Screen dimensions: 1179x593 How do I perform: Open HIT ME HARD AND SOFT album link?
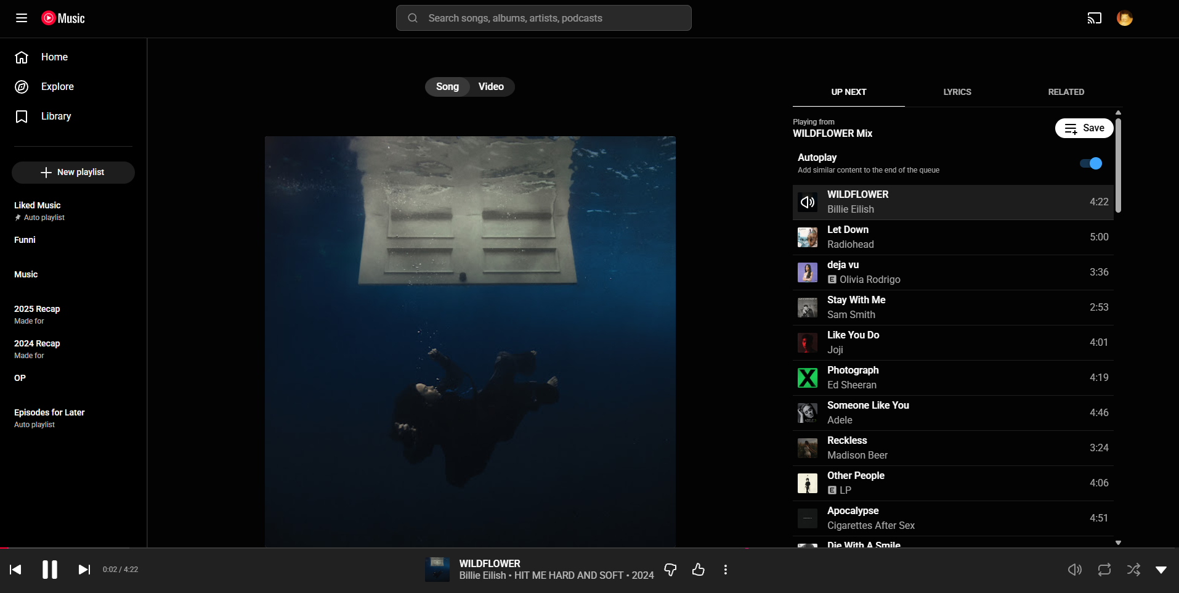tap(569, 575)
